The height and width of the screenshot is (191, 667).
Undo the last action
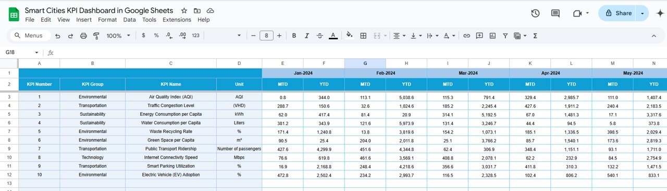57,36
